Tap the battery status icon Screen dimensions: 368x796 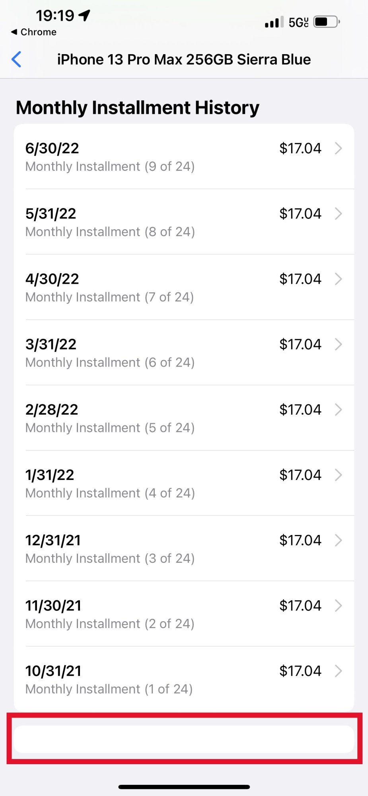click(327, 21)
